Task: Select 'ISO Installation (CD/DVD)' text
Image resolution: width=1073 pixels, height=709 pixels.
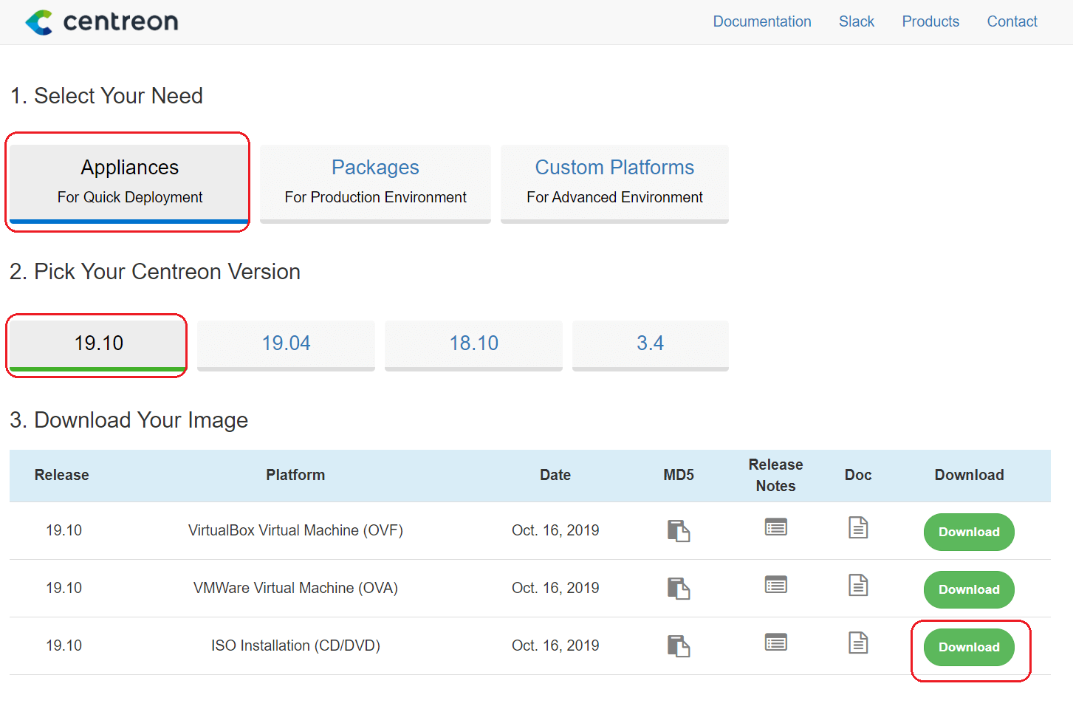Action: 295,645
